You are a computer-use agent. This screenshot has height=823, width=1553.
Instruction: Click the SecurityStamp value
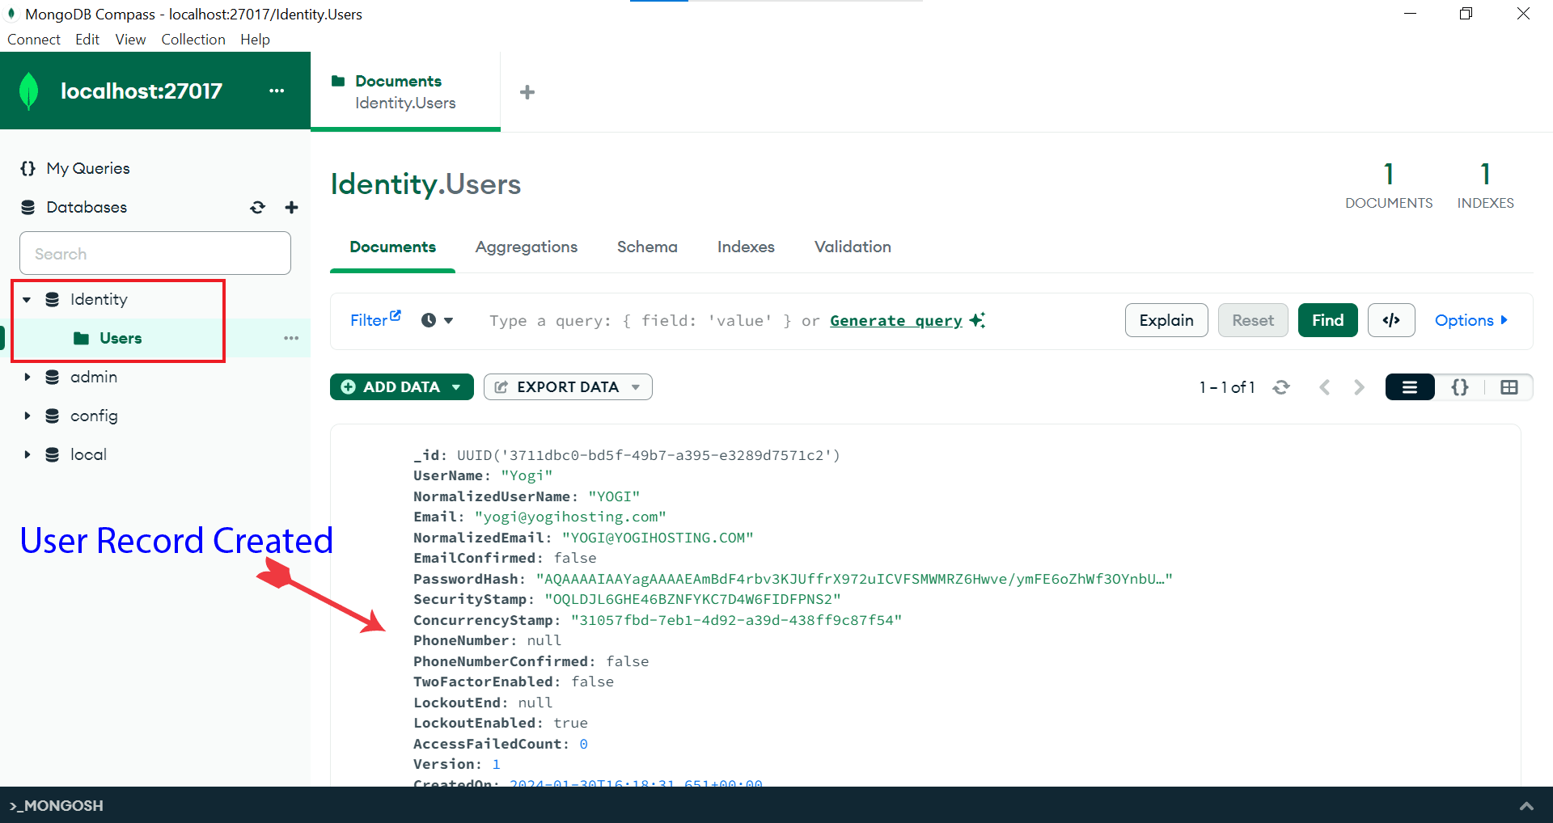coord(693,599)
